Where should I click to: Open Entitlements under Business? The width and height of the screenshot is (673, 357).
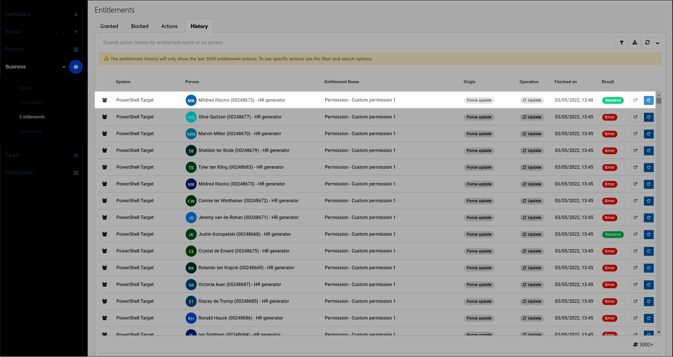32,117
